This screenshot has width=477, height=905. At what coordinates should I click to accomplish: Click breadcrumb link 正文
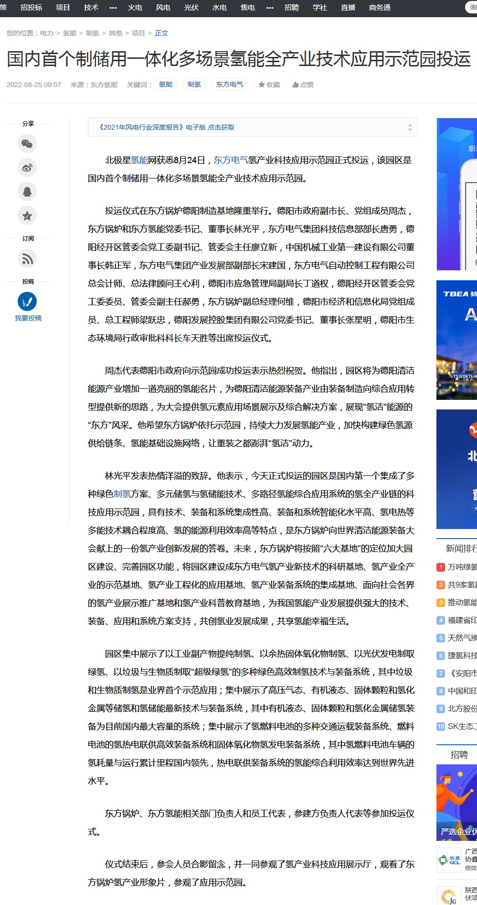coord(161,33)
